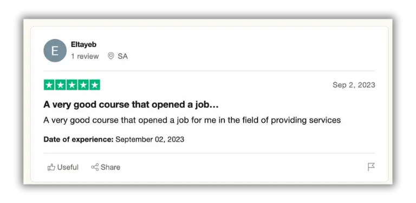416x203 pixels.
Task: Open review title 'A very good course that opened a job…'
Action: pyautogui.click(x=131, y=104)
